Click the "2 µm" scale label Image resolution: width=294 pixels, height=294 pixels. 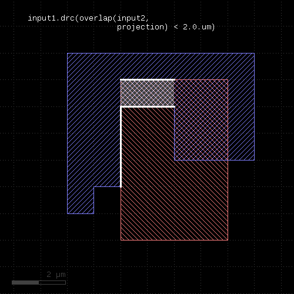56,275
